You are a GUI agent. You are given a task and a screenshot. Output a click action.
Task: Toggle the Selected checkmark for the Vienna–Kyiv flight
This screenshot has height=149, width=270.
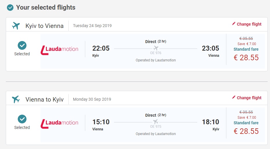[x=22, y=119]
